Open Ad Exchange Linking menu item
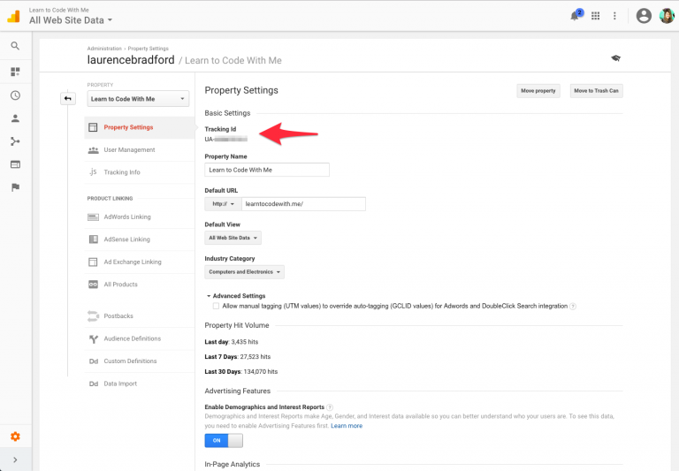679x471 pixels. coord(139,262)
